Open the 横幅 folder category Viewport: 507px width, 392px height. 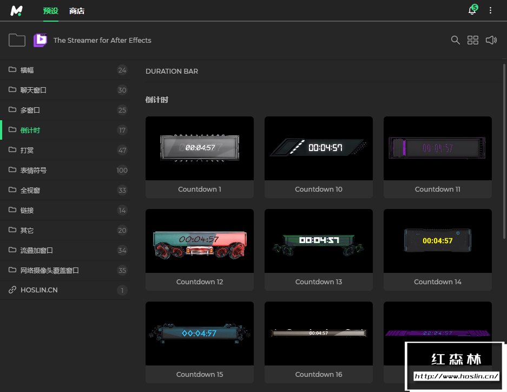(x=27, y=70)
